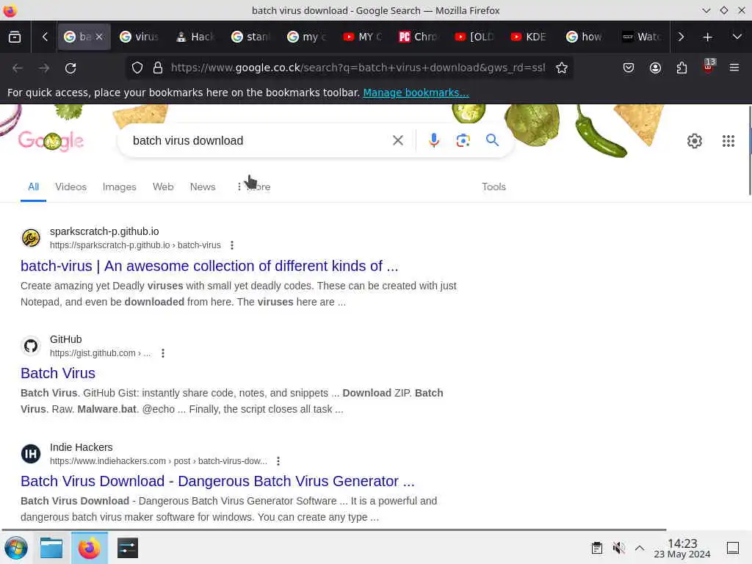Select the Web results tab
Image resolution: width=752 pixels, height=564 pixels.
pyautogui.click(x=163, y=187)
